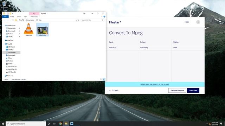This screenshot has height=126, width=225.
Task: Click This PC in the address breadcrumb
Action: [21, 20]
